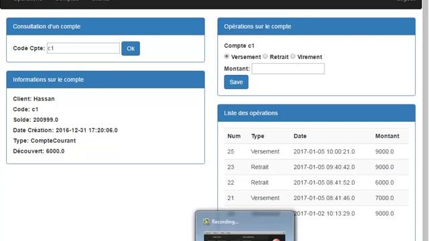
Task: Click the Ok button
Action: click(131, 48)
